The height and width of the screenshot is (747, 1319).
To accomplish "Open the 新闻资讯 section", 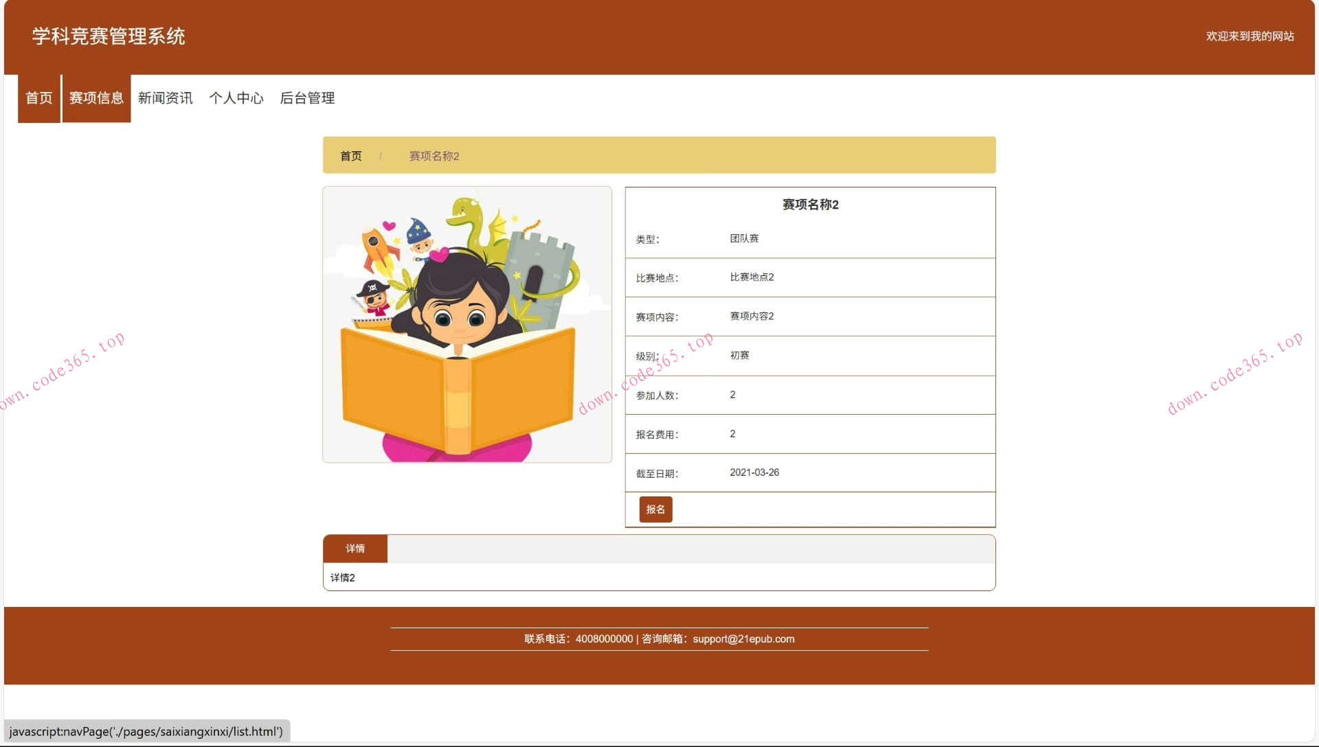I will click(x=165, y=98).
